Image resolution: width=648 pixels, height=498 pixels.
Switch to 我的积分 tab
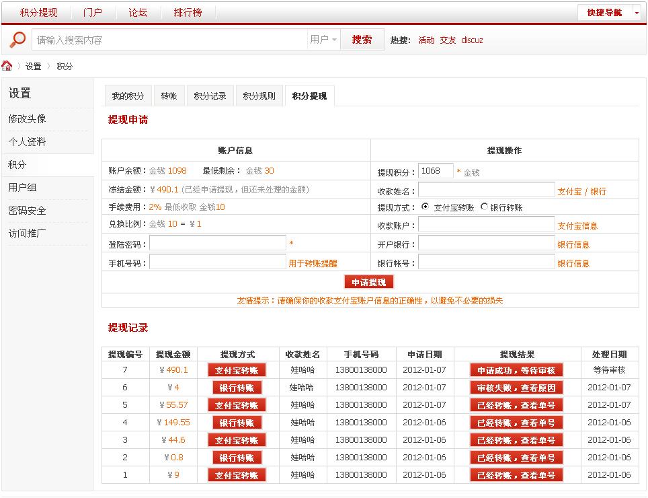coord(128,96)
